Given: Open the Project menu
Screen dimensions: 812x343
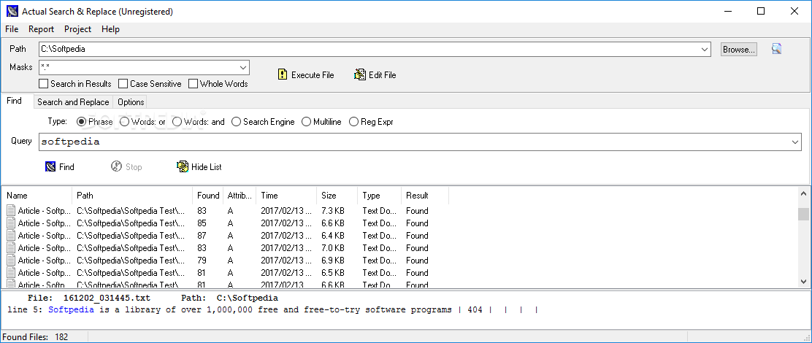Looking at the screenshot, I should [x=77, y=29].
